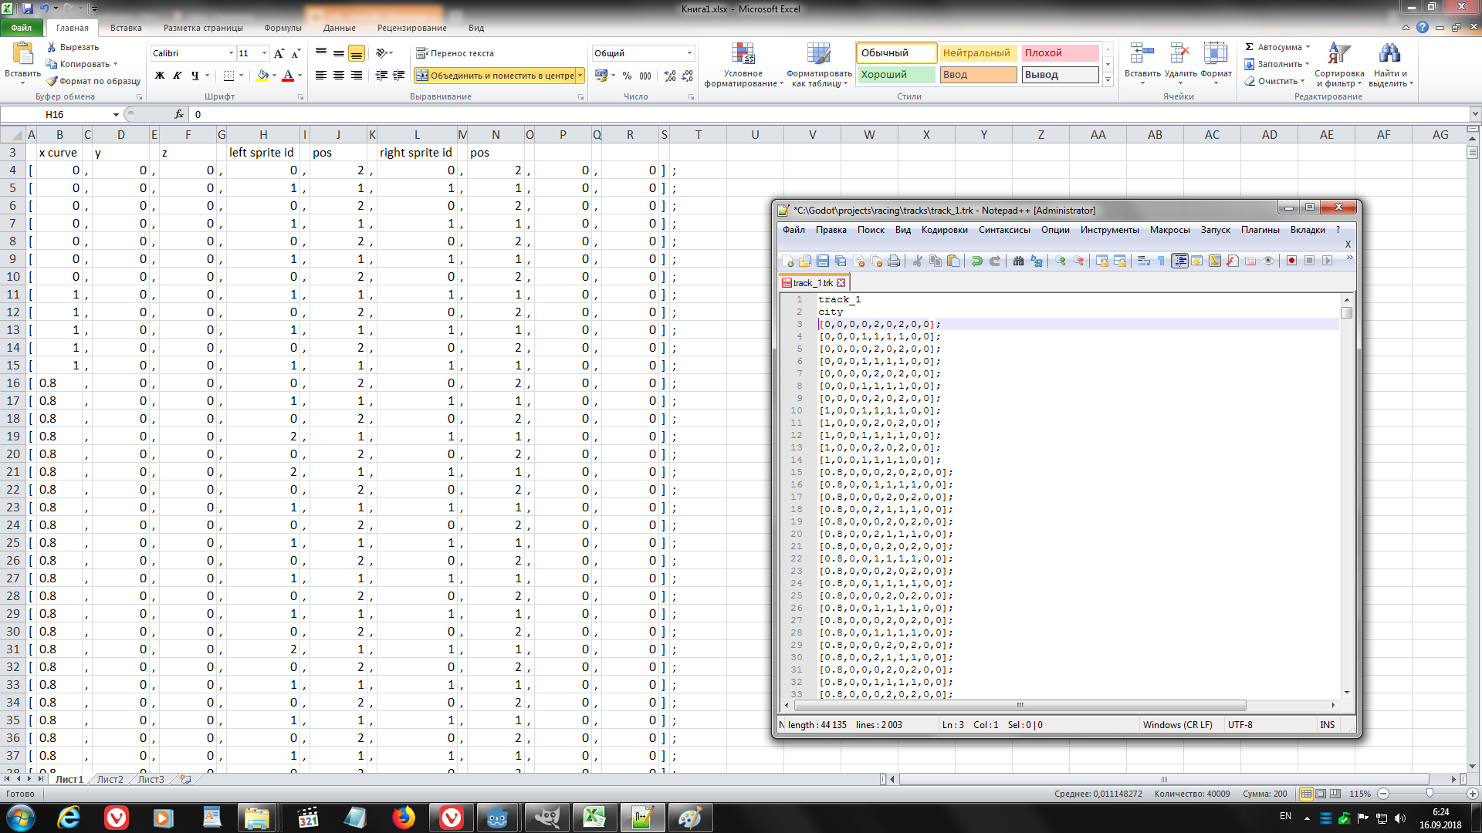The image size is (1482, 833).
Task: Click the Найти и выделить binoculars button
Action: 1390,65
